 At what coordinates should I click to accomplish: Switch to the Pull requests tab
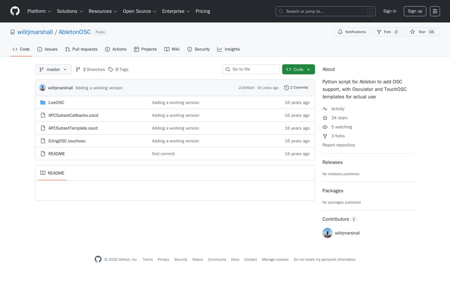point(81,49)
